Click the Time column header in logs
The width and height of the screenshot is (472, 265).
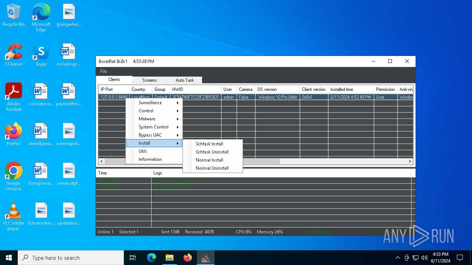click(x=123, y=173)
